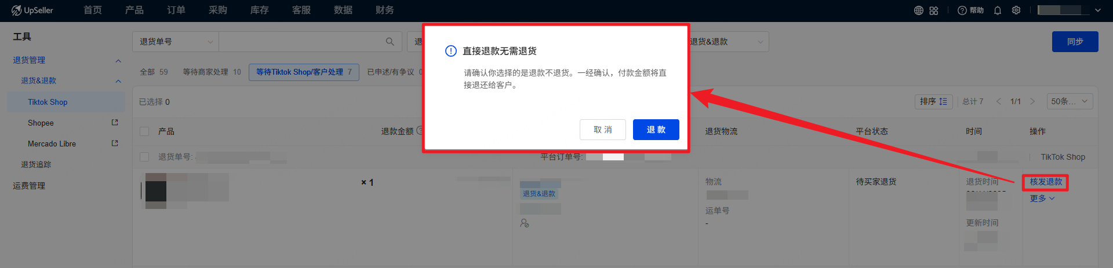Click the UpSeller logo
This screenshot has height=268, width=1113.
click(32, 10)
